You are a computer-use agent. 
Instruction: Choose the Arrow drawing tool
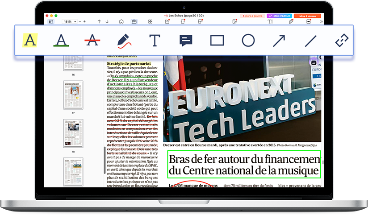[279, 41]
